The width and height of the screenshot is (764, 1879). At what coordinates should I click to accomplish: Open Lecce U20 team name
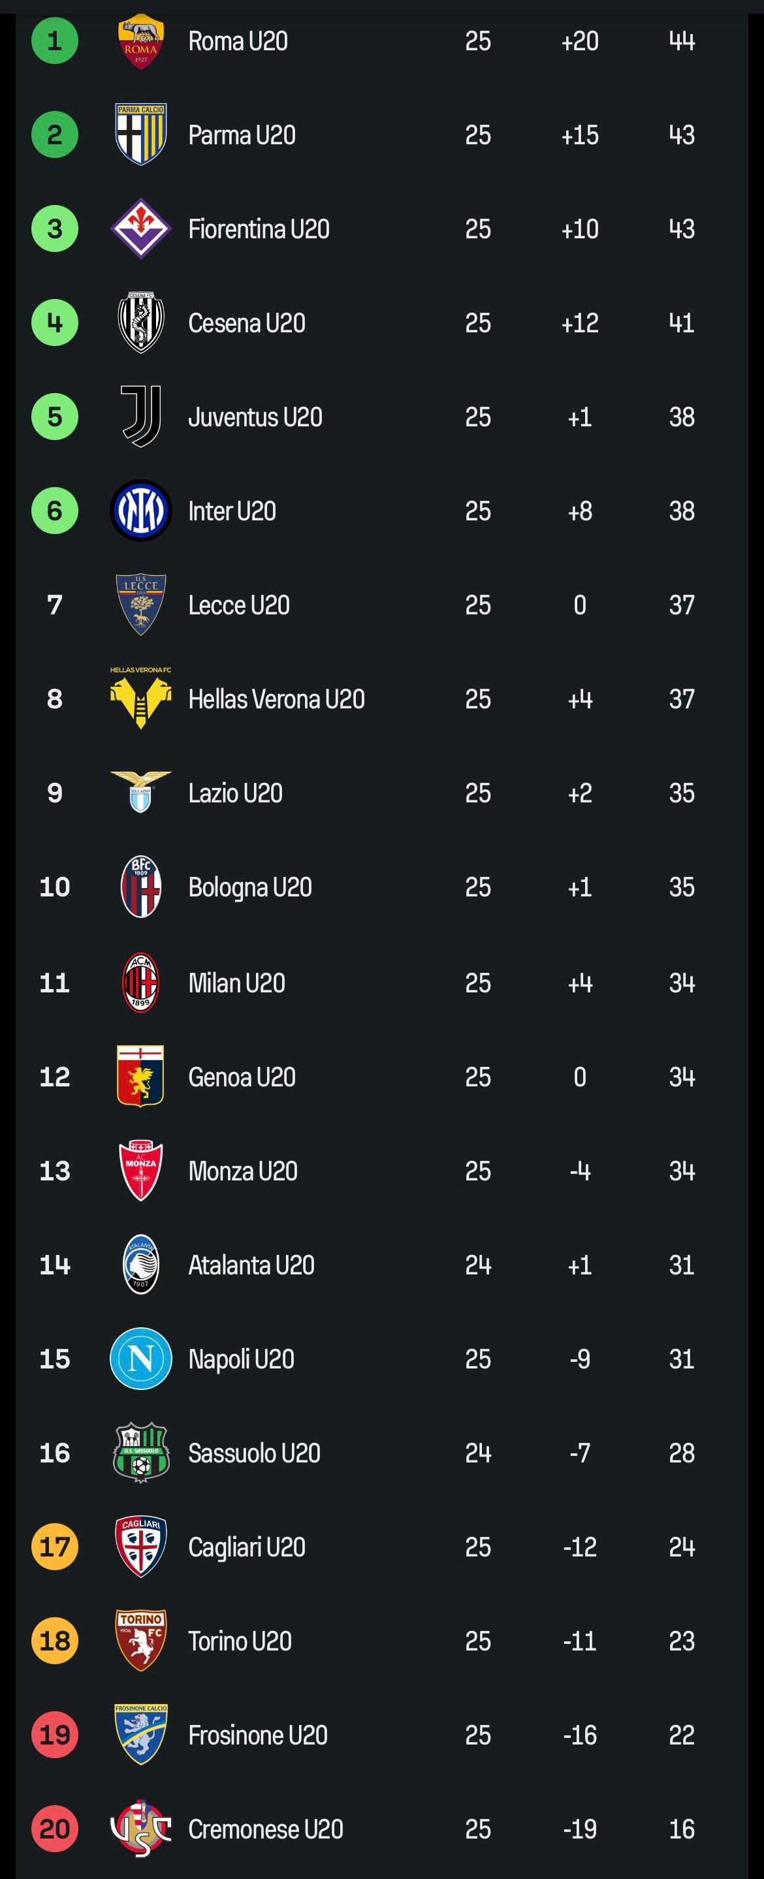pos(238,605)
